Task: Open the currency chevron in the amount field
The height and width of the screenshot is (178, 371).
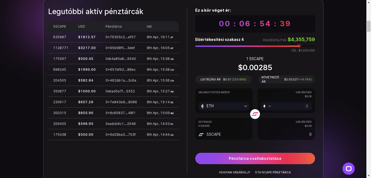Action: click(270, 106)
